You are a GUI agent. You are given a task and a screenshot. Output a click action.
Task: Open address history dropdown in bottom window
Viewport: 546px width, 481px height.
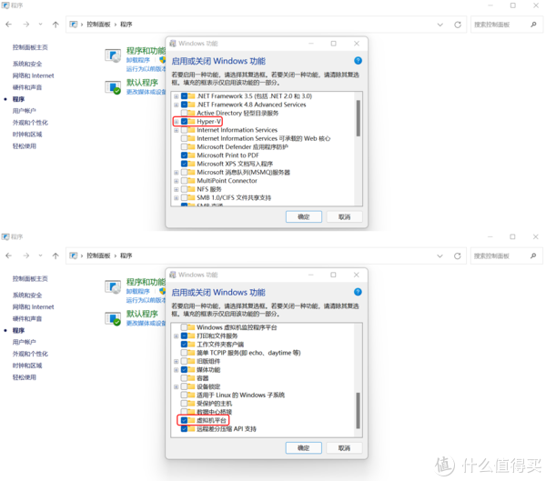[440, 256]
